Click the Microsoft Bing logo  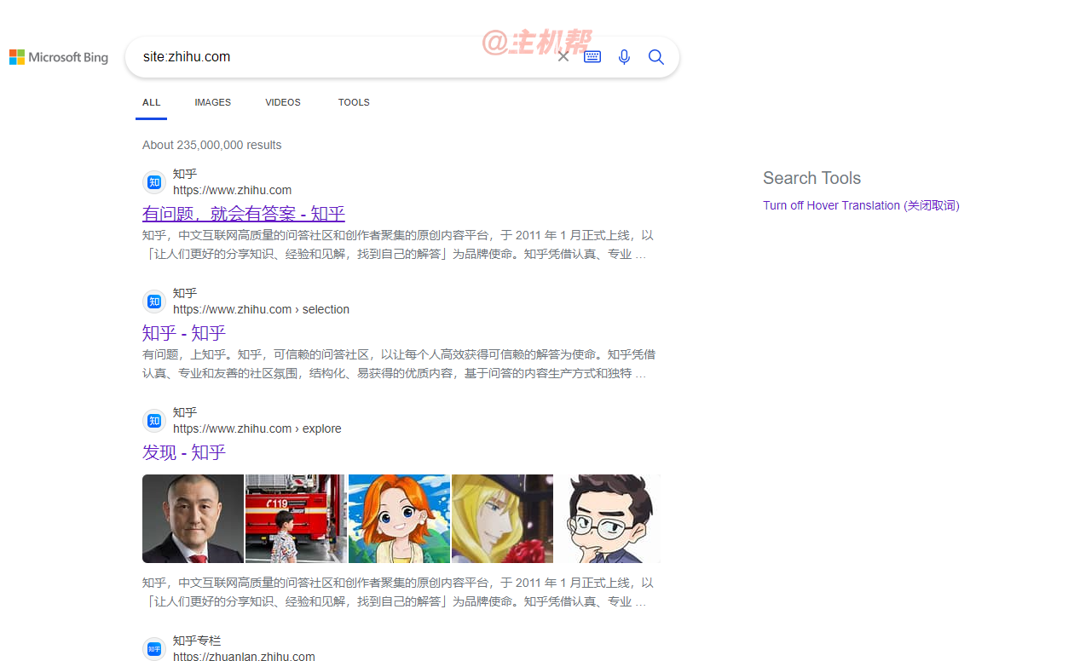click(x=59, y=57)
